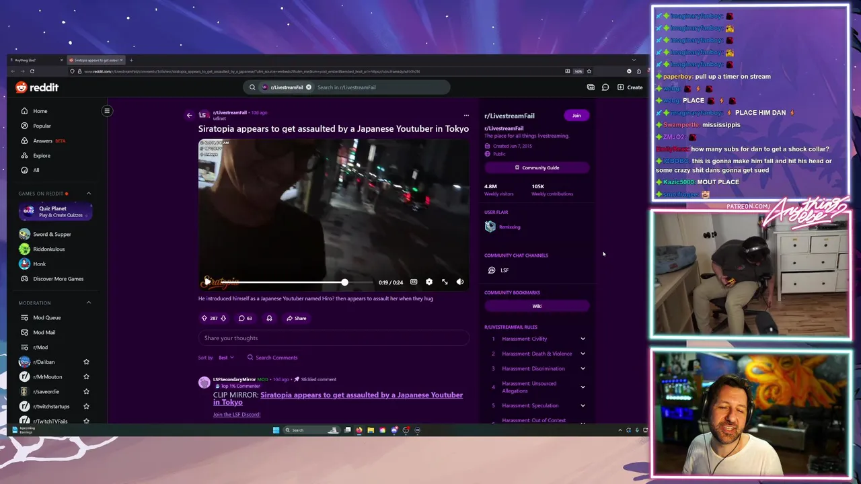This screenshot has width=861, height=484.
Task: Open the Windows Start menu
Action: pyautogui.click(x=276, y=430)
